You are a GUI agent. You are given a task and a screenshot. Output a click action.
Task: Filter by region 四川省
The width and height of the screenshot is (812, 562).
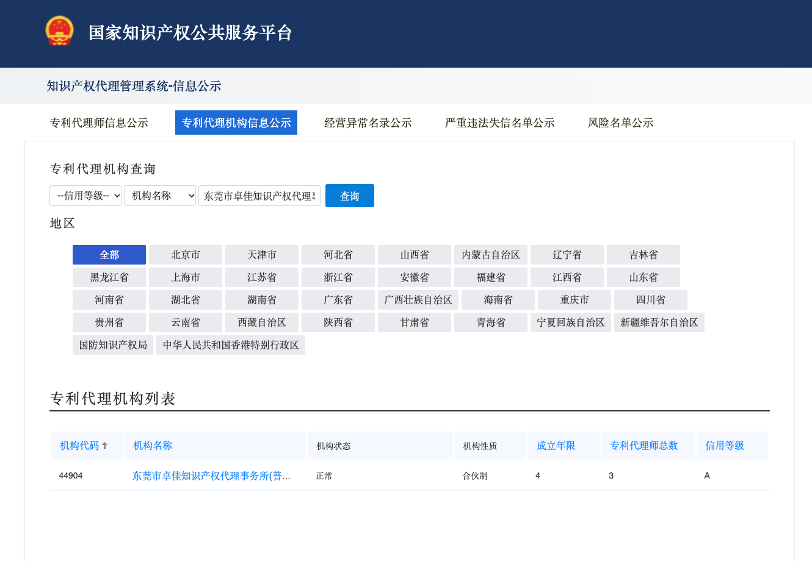coord(651,300)
